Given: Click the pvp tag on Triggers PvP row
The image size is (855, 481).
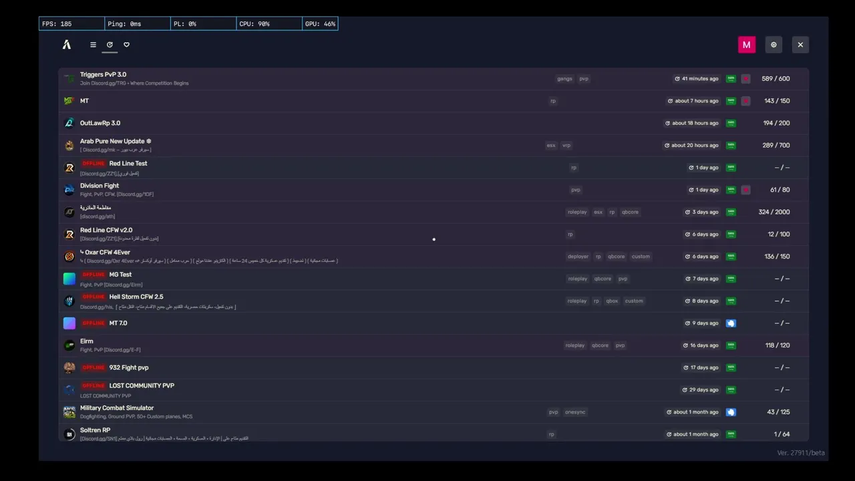Looking at the screenshot, I should (584, 79).
